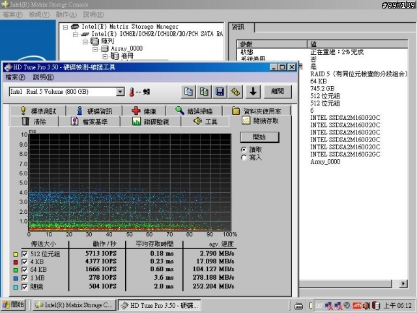This screenshot has width=417, height=313.
Task: Click the red ATI tray icon
Action: (357, 306)
